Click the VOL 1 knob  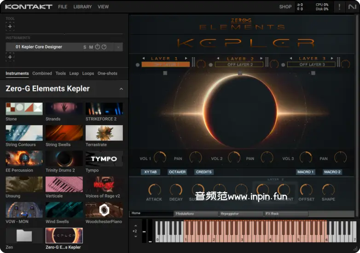160,158
